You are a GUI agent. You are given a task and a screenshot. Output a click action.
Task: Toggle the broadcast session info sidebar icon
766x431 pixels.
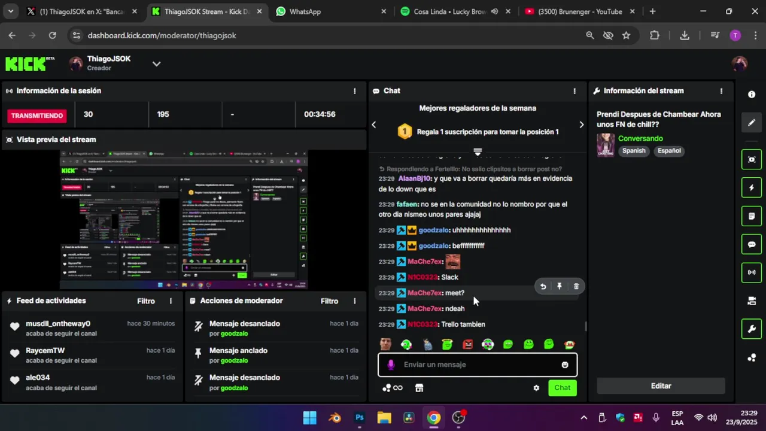click(x=752, y=272)
